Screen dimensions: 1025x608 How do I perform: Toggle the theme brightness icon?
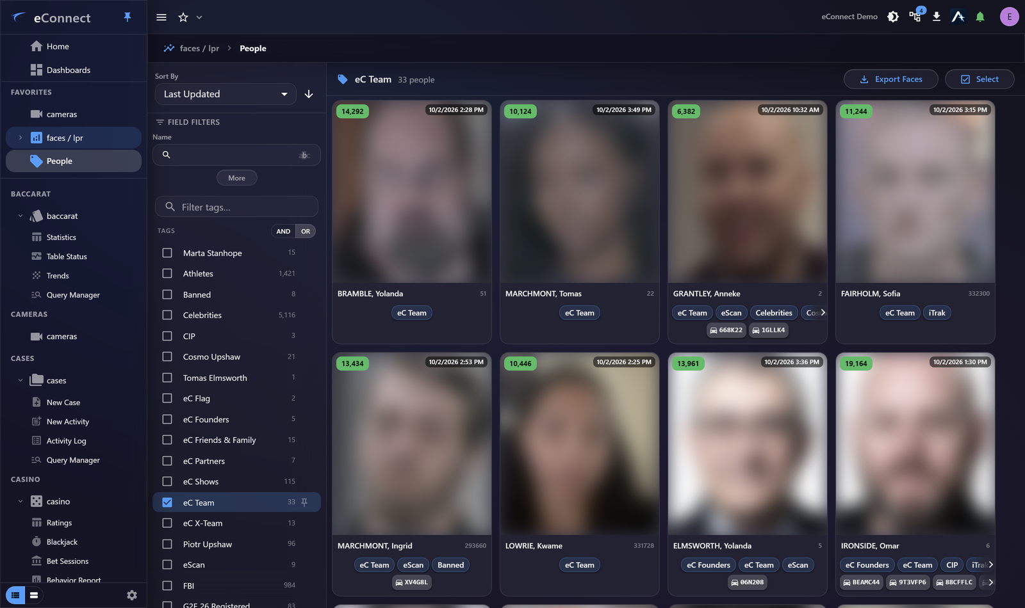pyautogui.click(x=893, y=17)
